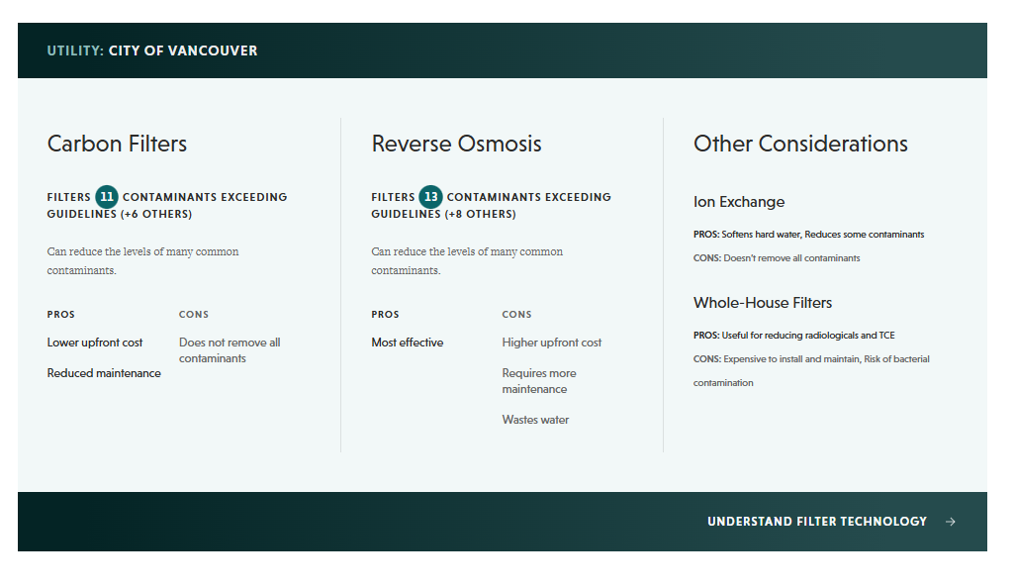Click the Utility: City of Vancouver header
1015x588 pixels.
(152, 50)
